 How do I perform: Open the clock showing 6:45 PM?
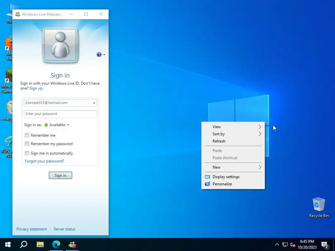coord(307,244)
